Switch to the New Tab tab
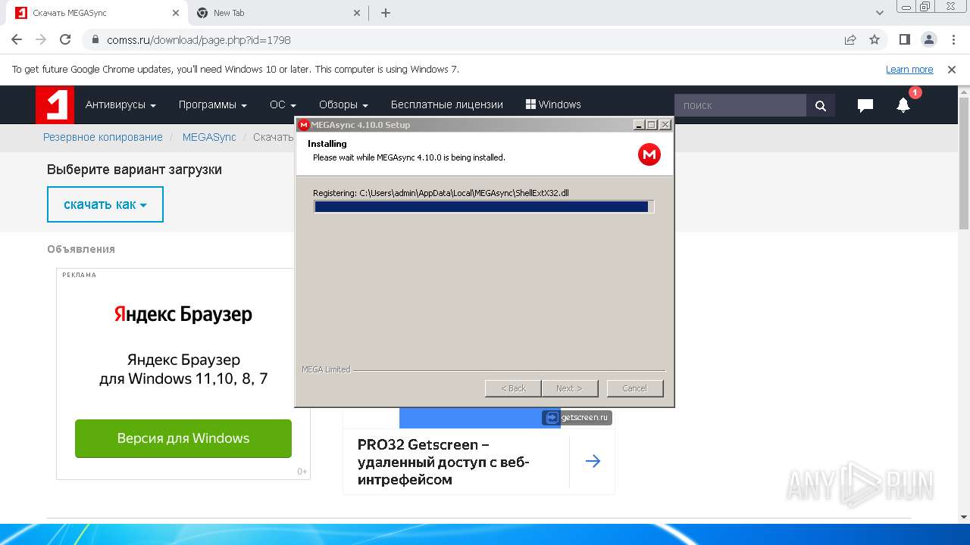The width and height of the screenshot is (970, 545). 277,13
